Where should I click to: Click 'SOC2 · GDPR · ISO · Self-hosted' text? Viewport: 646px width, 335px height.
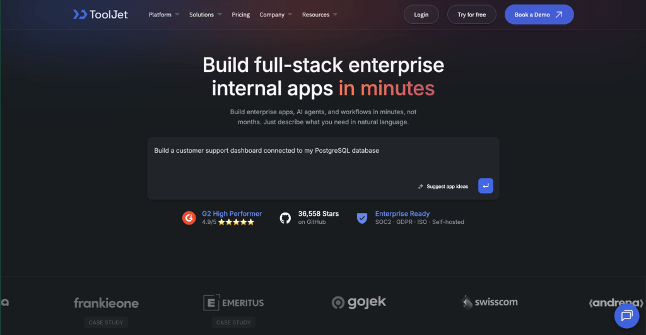tap(420, 222)
